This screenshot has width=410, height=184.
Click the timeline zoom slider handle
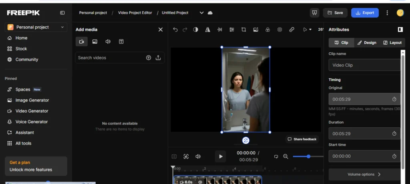[308, 156]
